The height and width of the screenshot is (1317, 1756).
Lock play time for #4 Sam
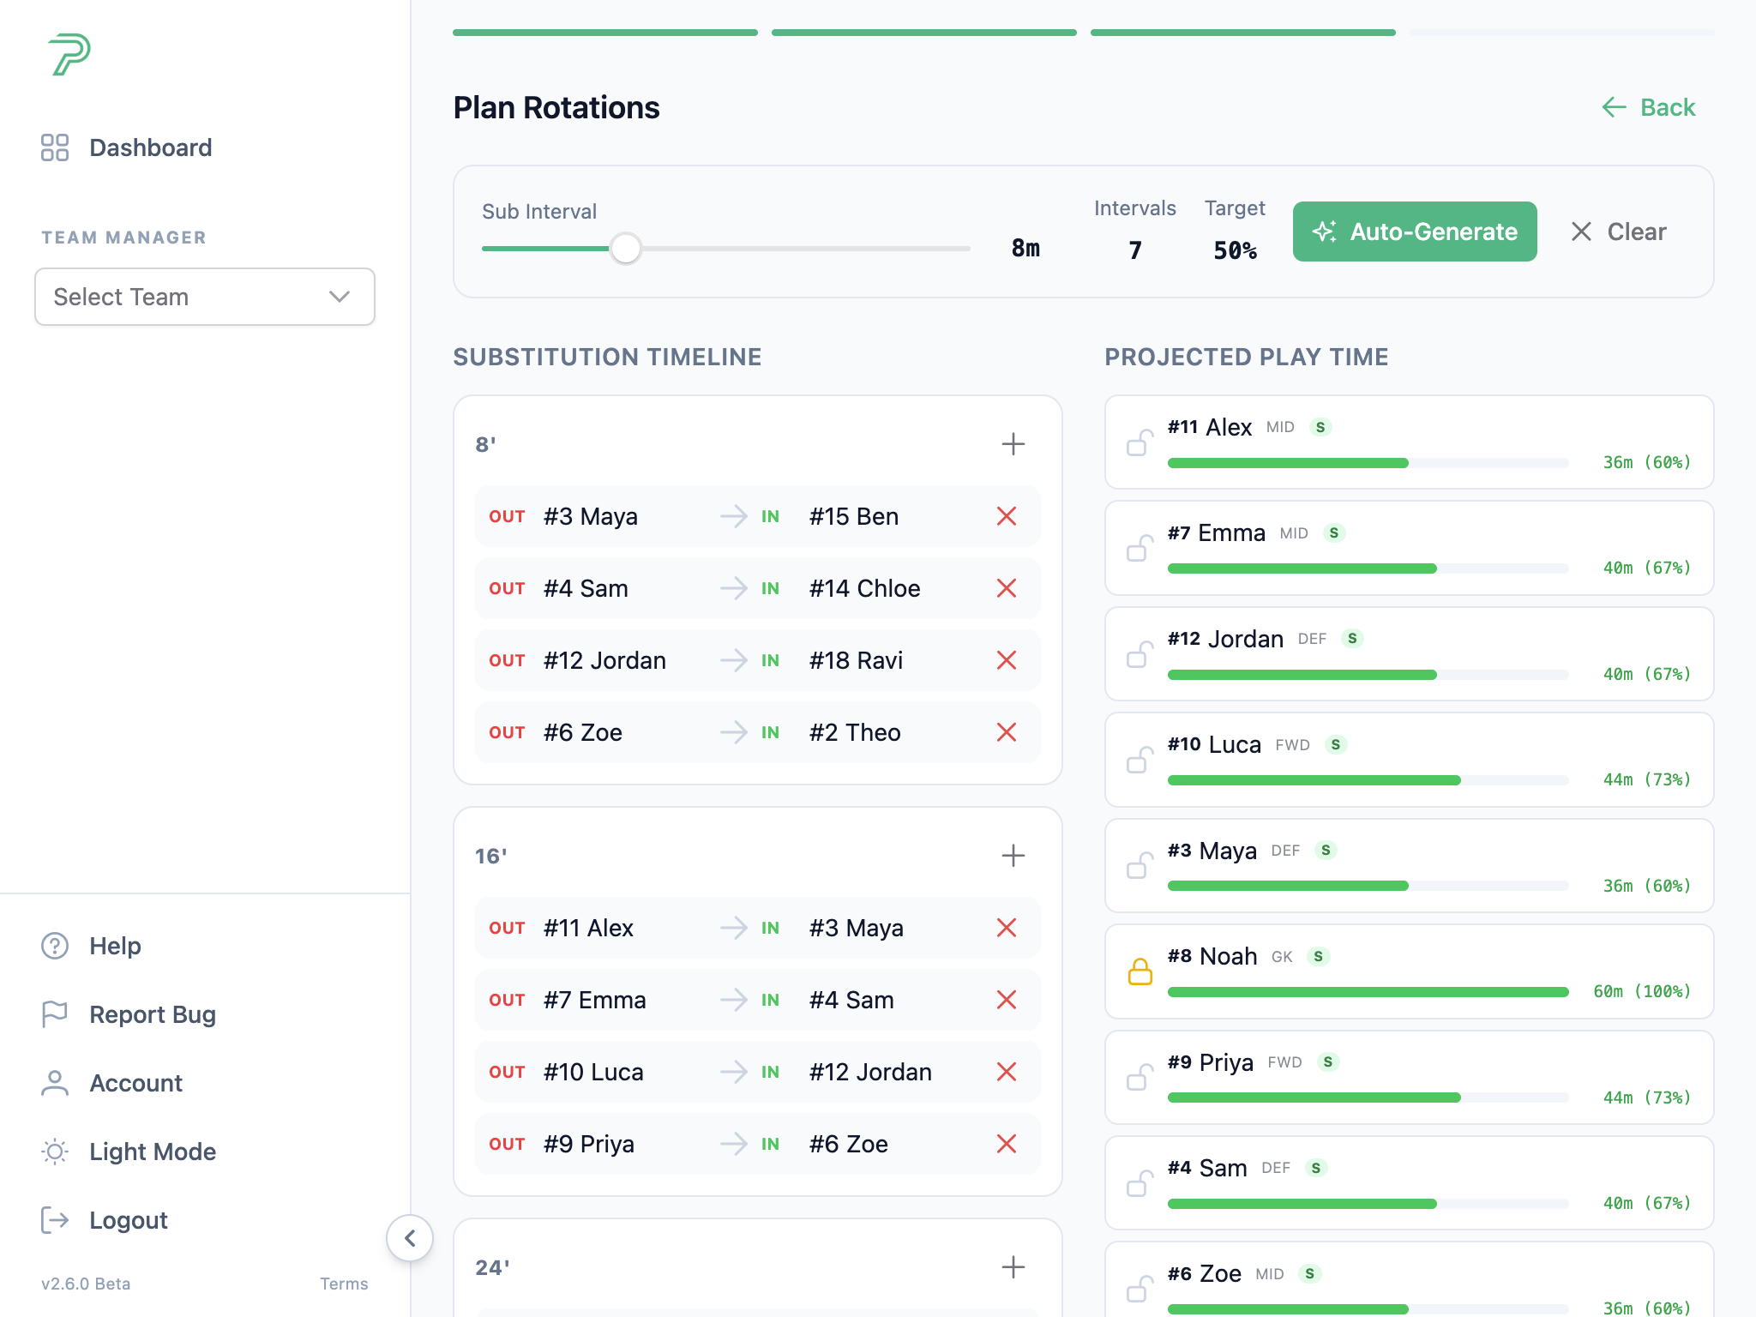(1140, 1183)
